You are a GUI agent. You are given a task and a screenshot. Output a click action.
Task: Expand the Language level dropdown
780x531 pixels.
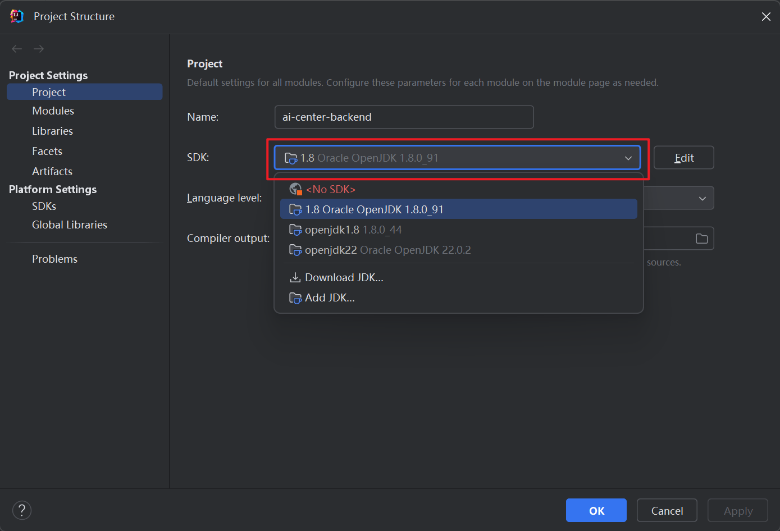tap(702, 198)
